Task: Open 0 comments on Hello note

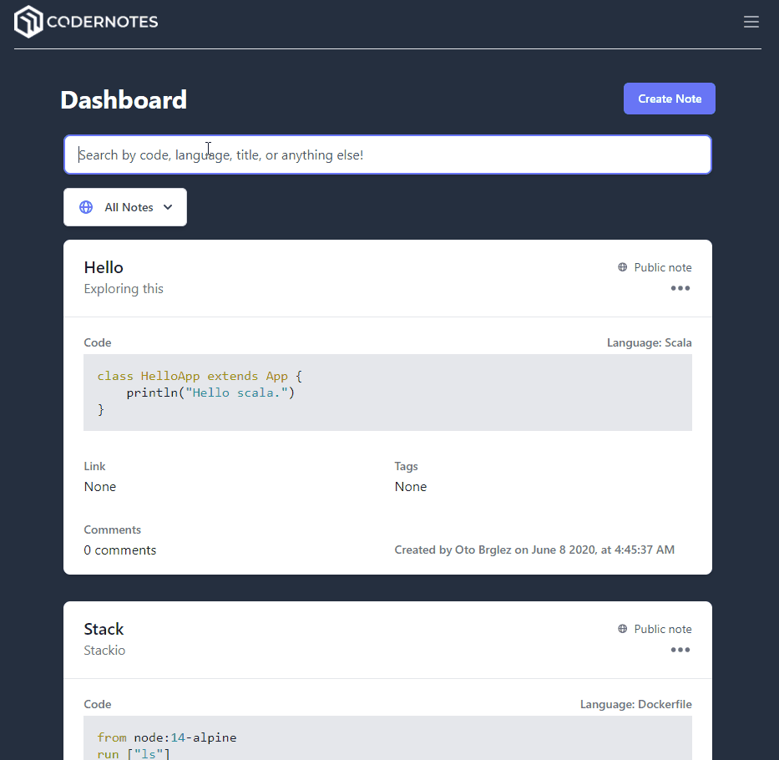Action: pos(119,550)
